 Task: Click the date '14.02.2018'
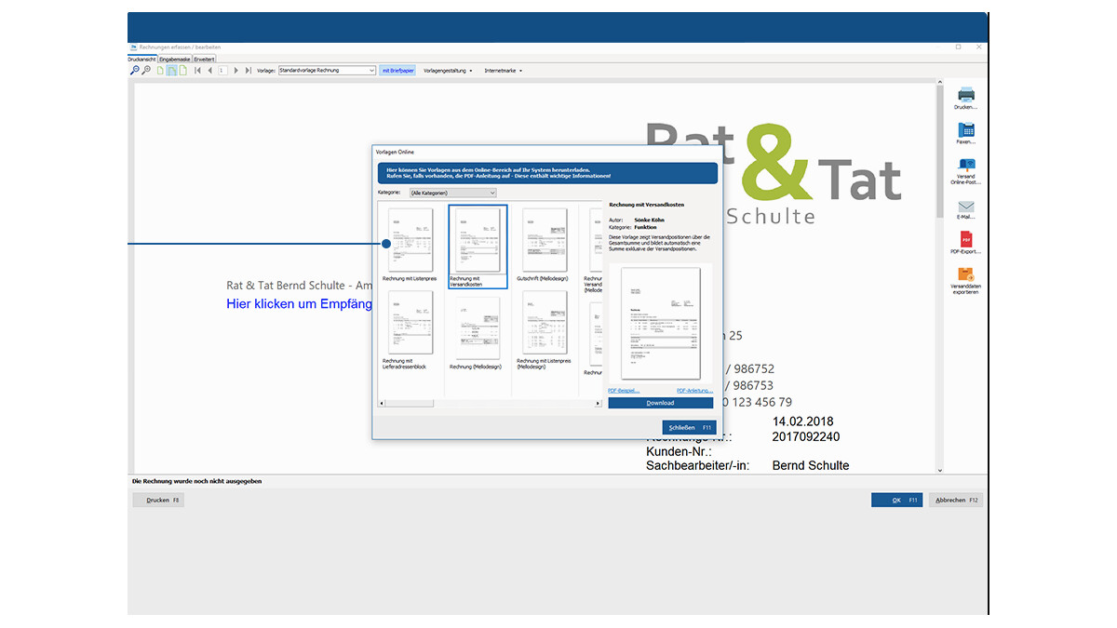(x=803, y=421)
